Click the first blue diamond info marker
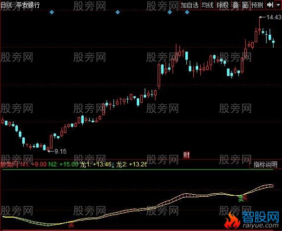This screenshot has height=231, width=282. coord(52,12)
